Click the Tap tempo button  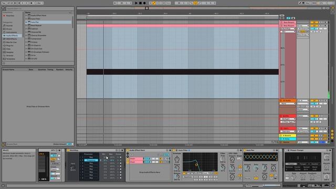4,3
